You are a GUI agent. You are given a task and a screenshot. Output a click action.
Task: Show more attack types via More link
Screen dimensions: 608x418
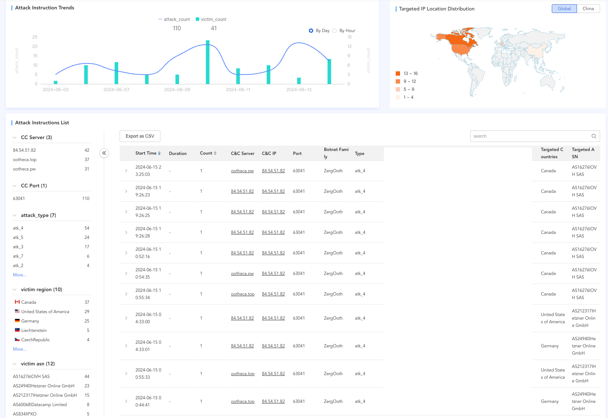tap(19, 275)
